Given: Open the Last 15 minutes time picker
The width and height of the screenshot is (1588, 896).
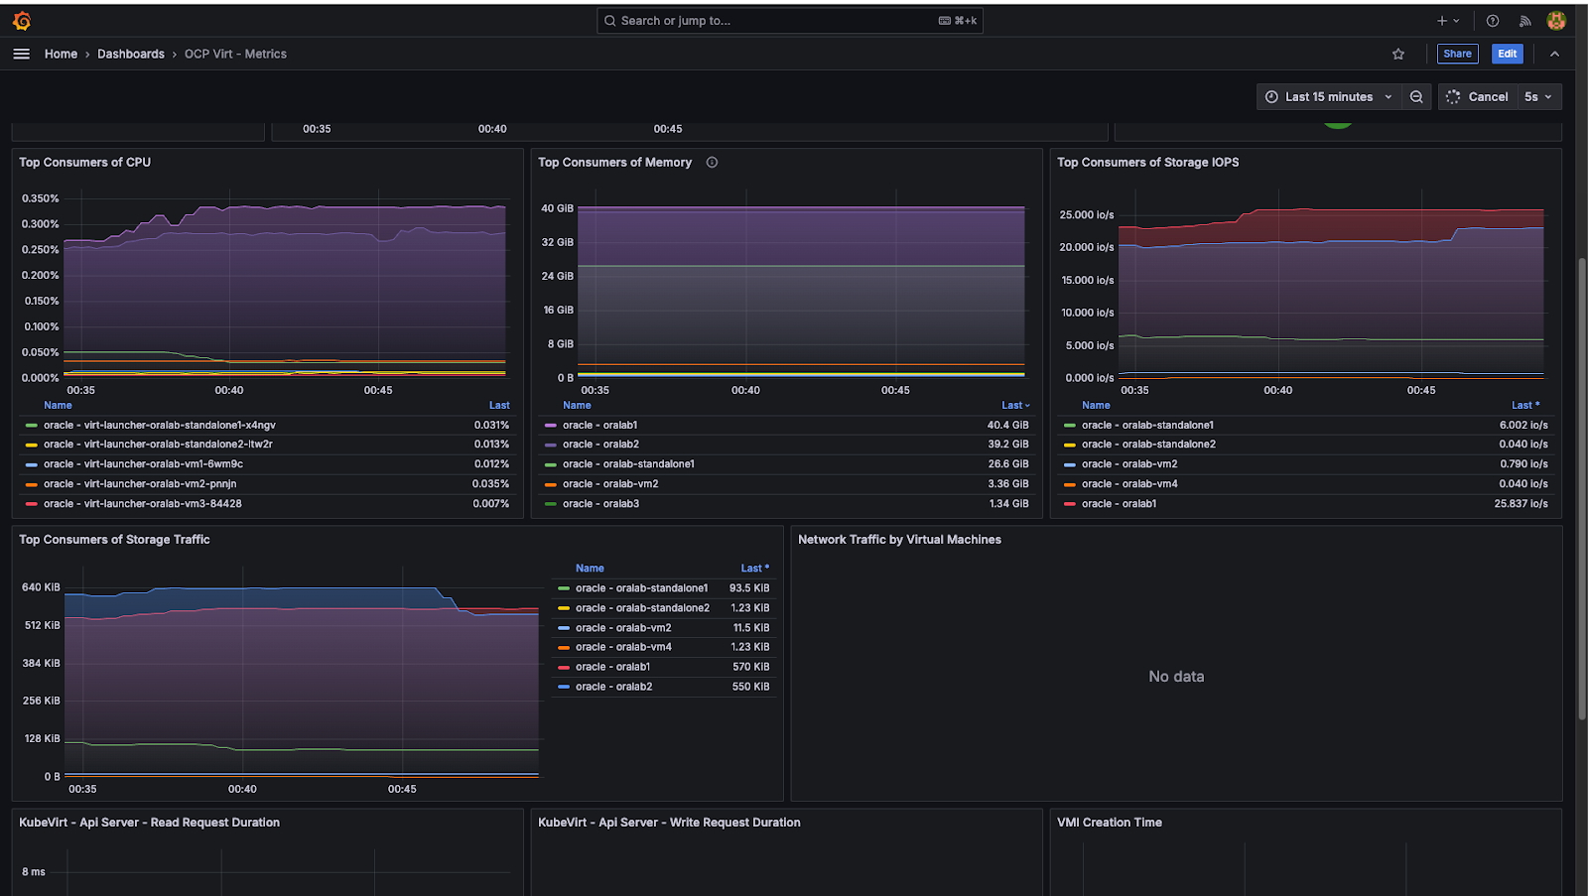Looking at the screenshot, I should click(x=1328, y=96).
